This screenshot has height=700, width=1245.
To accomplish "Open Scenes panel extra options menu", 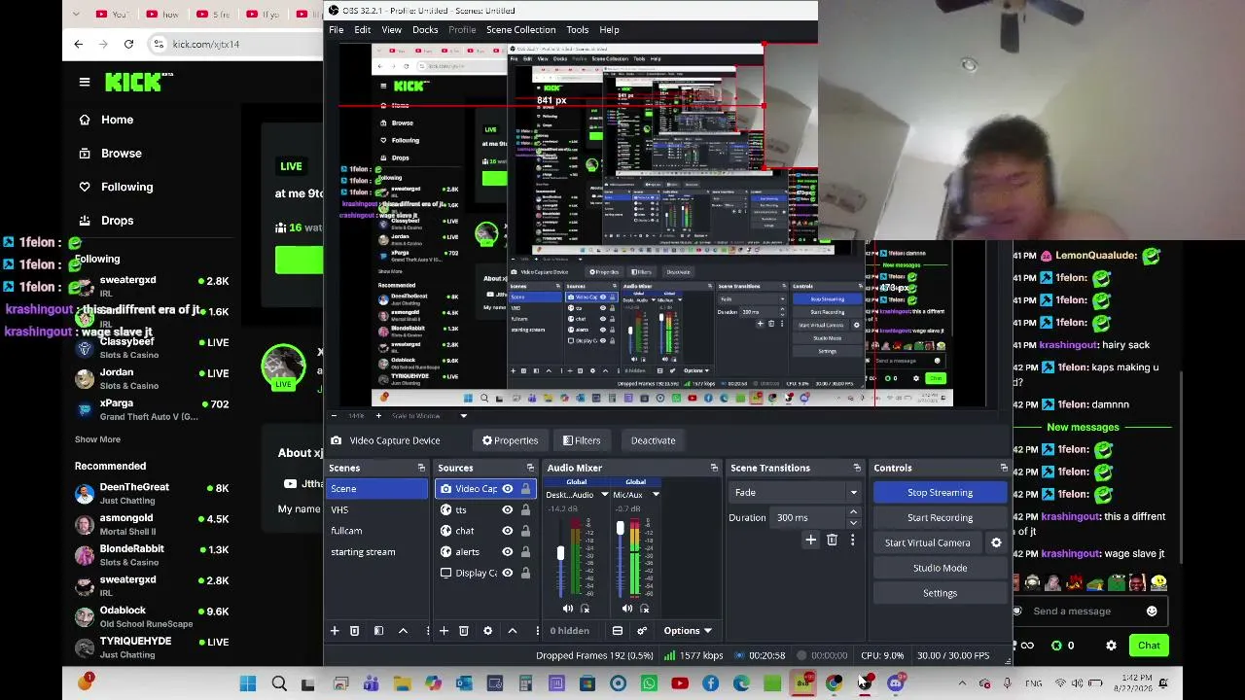I will pyautogui.click(x=428, y=631).
